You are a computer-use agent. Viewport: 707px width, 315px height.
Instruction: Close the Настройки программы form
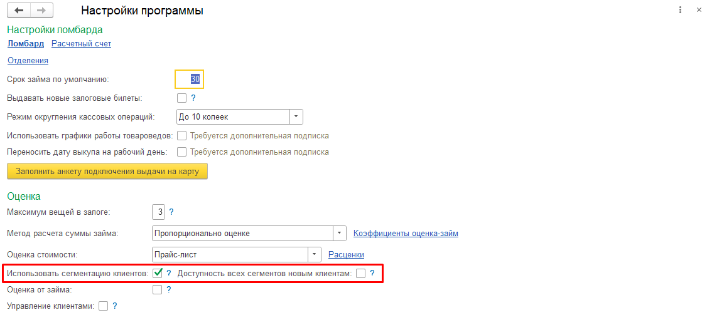point(699,10)
